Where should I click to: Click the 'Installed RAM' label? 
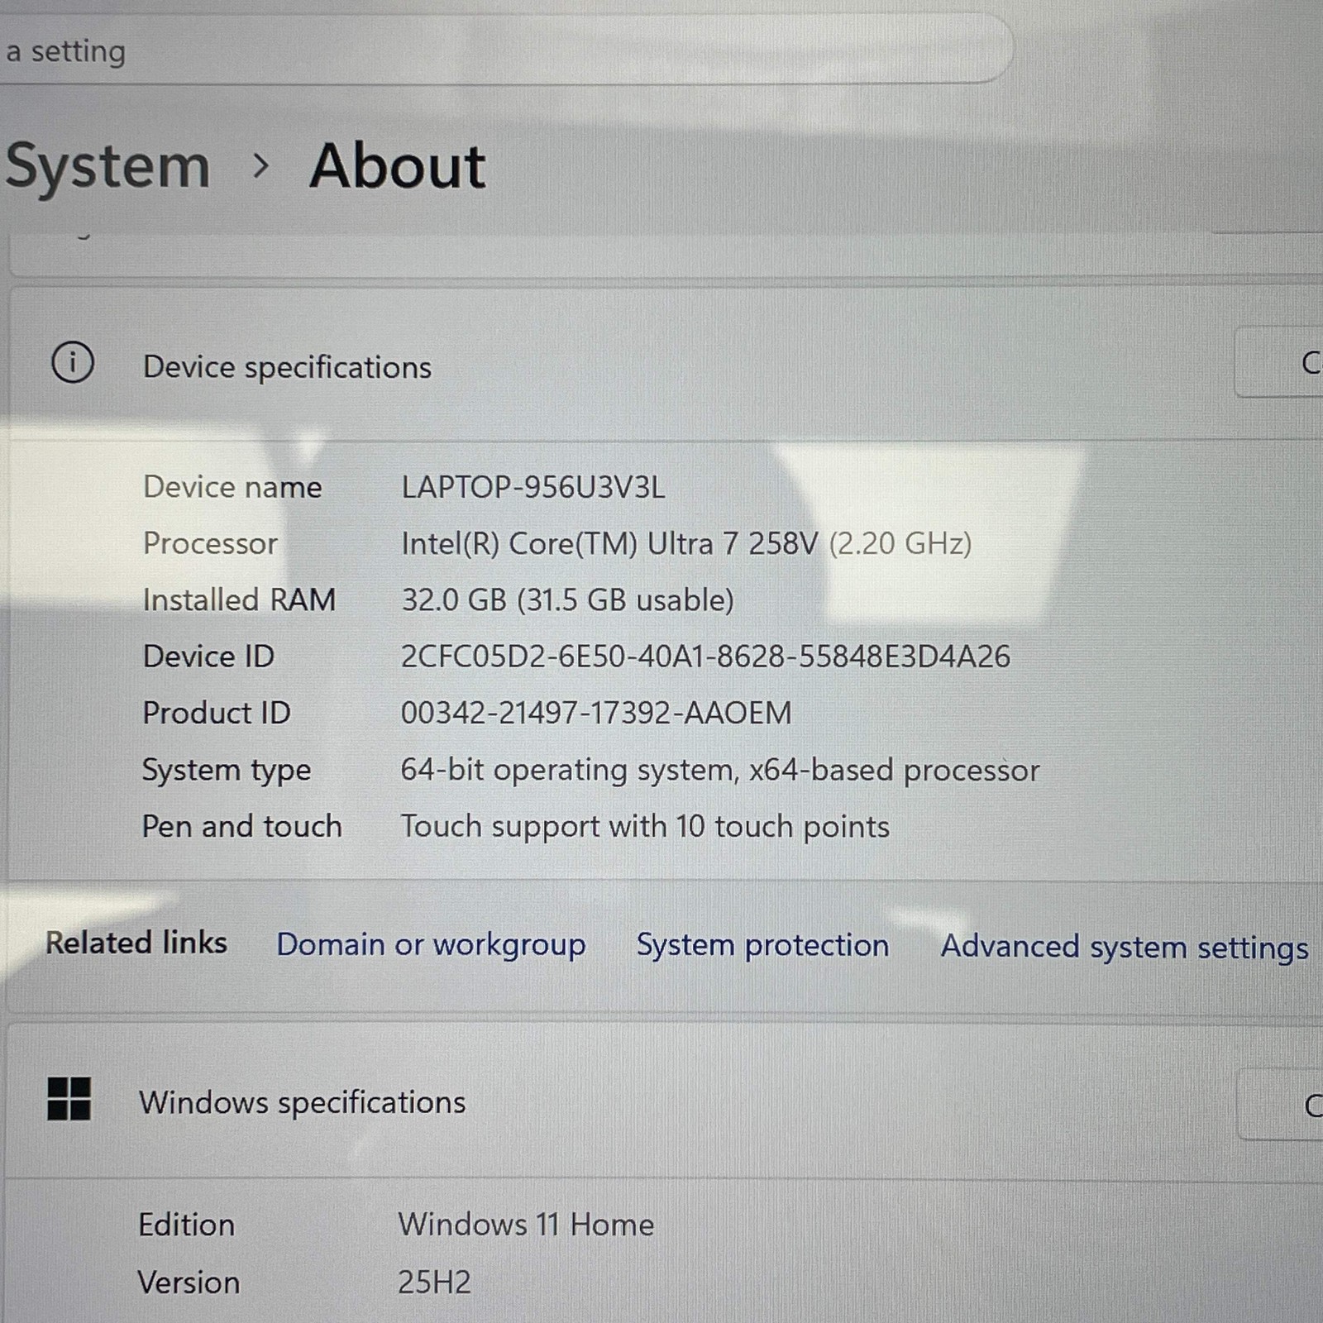click(x=239, y=599)
